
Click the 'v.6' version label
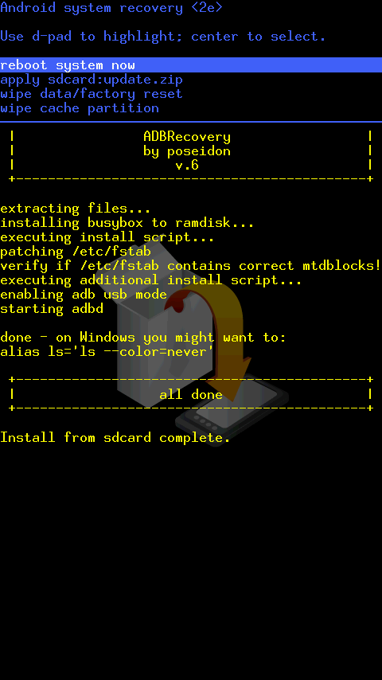click(187, 166)
